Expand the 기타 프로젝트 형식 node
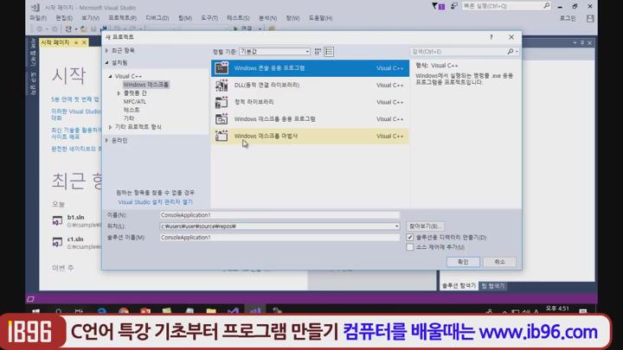The width and height of the screenshot is (623, 350). tap(111, 127)
